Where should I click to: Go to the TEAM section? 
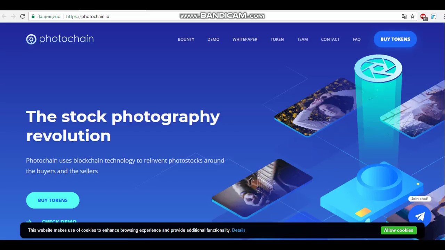pyautogui.click(x=302, y=39)
